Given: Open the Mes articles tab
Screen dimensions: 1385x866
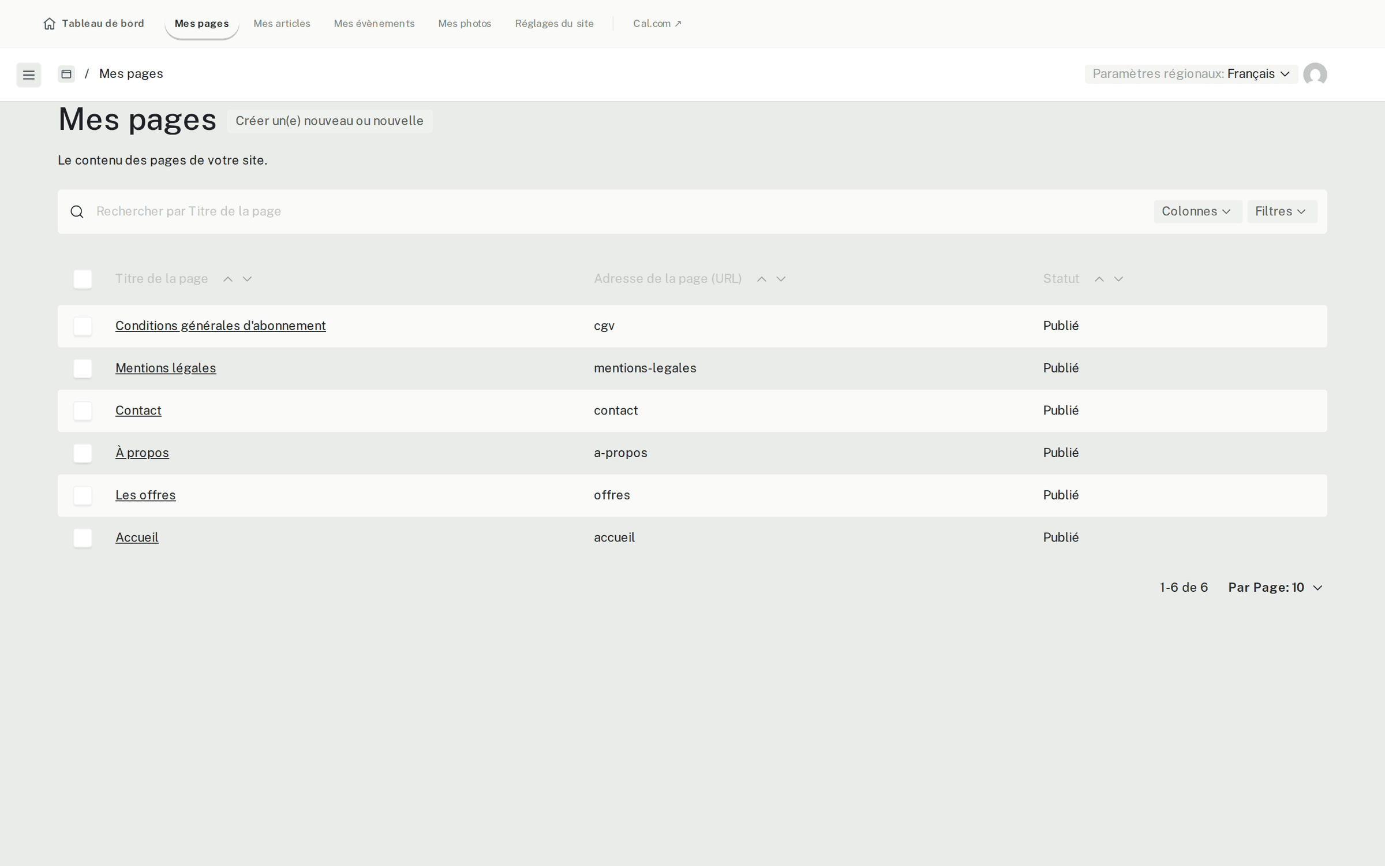Looking at the screenshot, I should click(x=282, y=24).
